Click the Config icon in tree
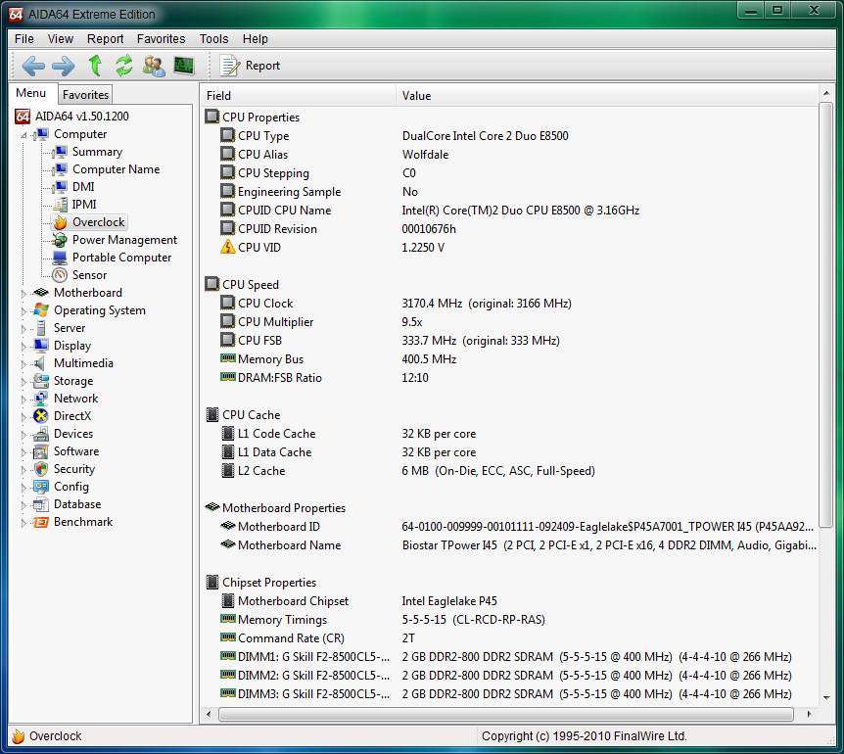This screenshot has height=754, width=844. tap(41, 487)
